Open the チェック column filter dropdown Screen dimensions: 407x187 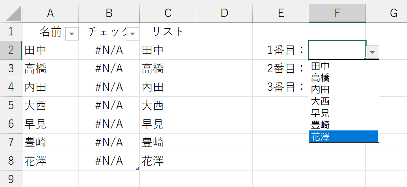pos(133,34)
